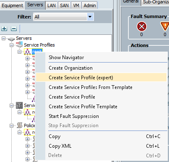Click the collapse all minus icon

click(x=14, y=29)
